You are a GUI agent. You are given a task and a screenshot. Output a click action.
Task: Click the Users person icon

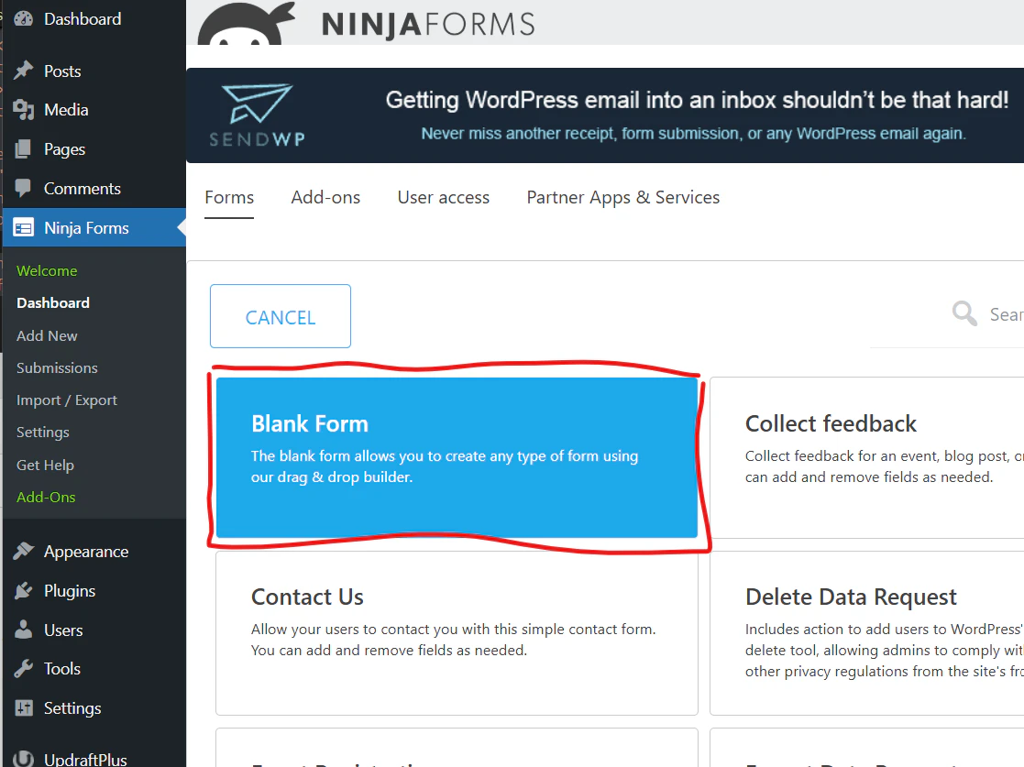tap(24, 630)
